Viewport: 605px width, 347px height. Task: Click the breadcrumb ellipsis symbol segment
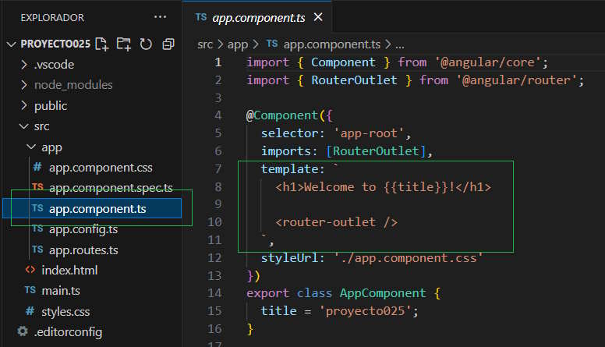click(x=400, y=45)
